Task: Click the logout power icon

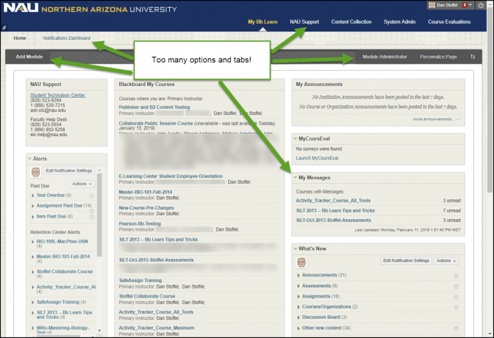Action: tap(480, 5)
